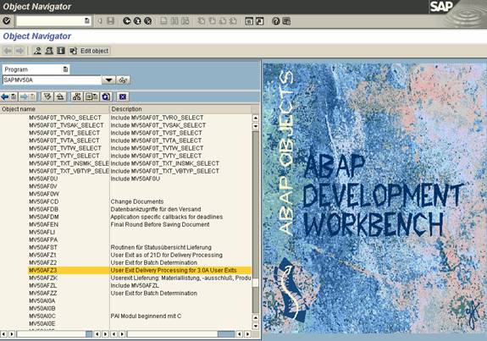Click the Find binoculars icon
The width and height of the screenshot is (487, 341).
click(x=174, y=21)
